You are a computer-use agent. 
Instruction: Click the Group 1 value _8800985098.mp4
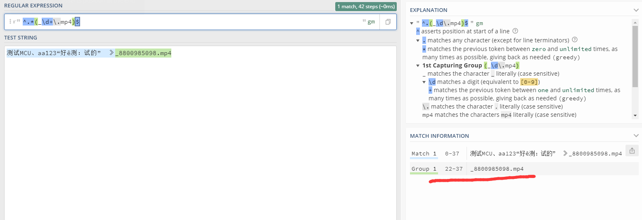497,169
